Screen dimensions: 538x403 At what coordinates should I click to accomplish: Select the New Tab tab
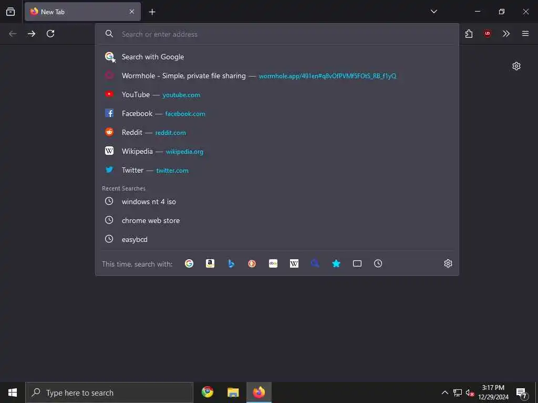[x=82, y=12]
